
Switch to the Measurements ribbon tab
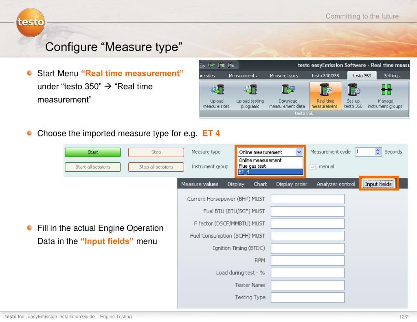(243, 76)
